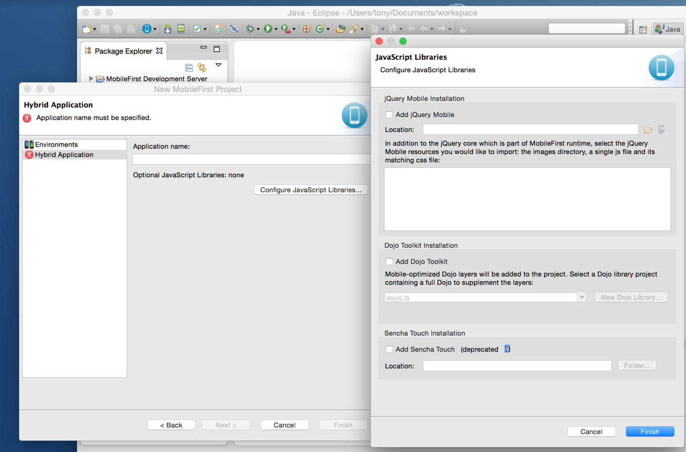Open the Run dropdown arrow

[x=276, y=30]
